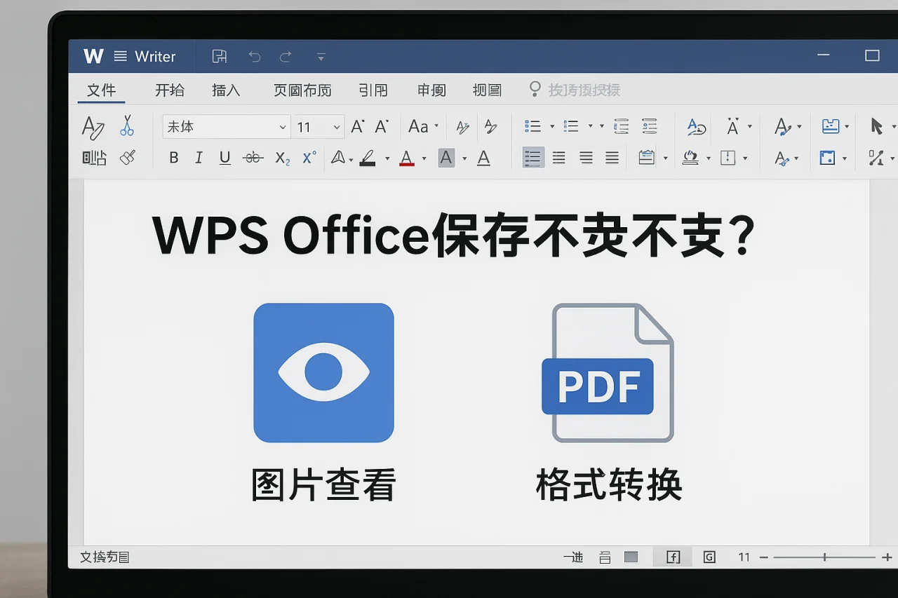Click the Save icon in title bar
This screenshot has width=898, height=598.
(x=218, y=56)
